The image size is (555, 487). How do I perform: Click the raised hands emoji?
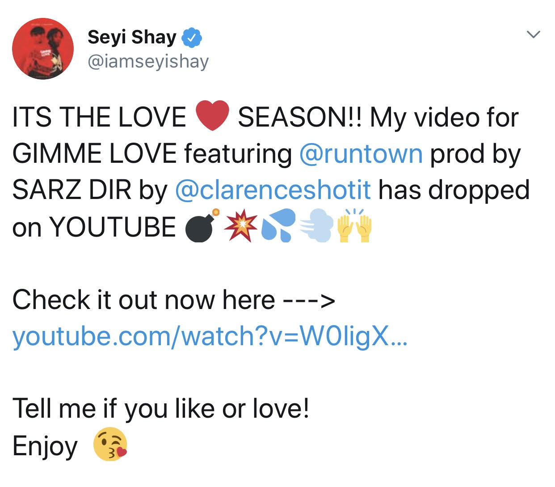coord(354,226)
